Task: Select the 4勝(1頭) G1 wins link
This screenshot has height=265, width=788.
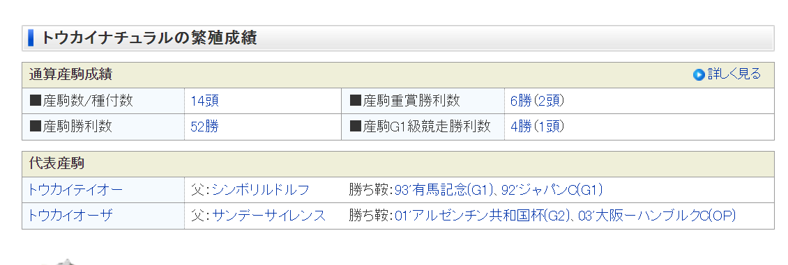Action: [x=537, y=126]
